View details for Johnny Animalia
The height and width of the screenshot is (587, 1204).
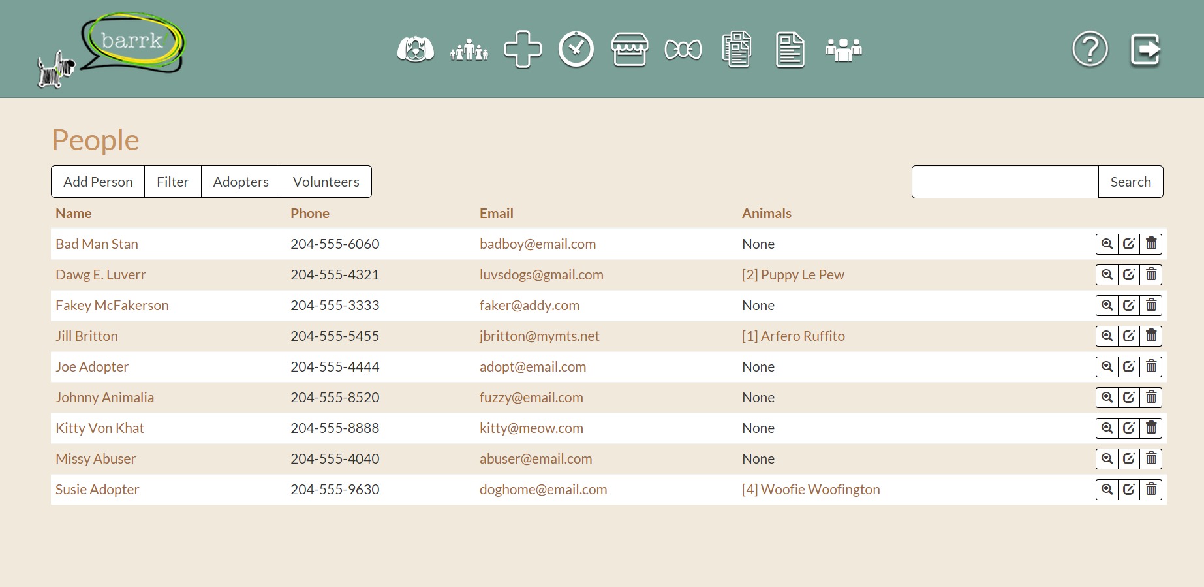pos(1107,398)
